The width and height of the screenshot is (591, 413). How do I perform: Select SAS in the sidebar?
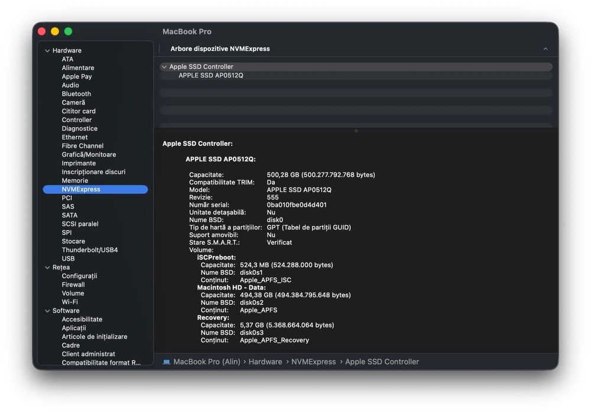[68, 207]
